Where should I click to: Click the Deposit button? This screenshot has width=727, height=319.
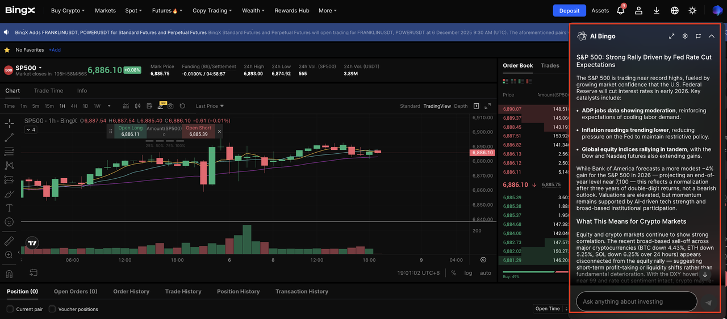[x=569, y=11]
